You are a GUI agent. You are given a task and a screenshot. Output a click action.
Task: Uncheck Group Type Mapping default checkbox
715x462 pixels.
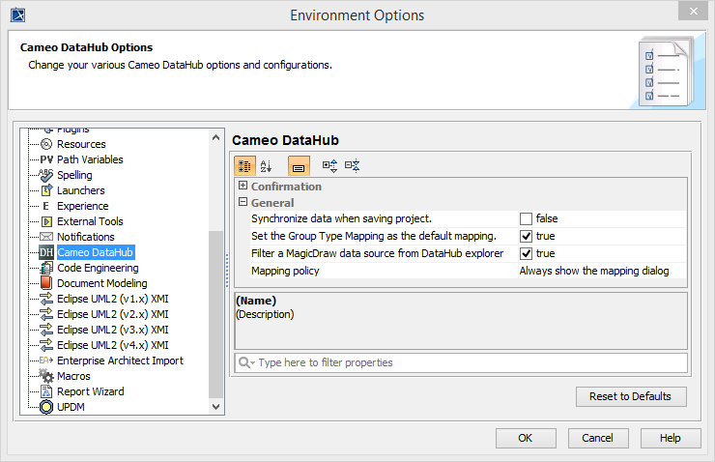click(x=527, y=236)
